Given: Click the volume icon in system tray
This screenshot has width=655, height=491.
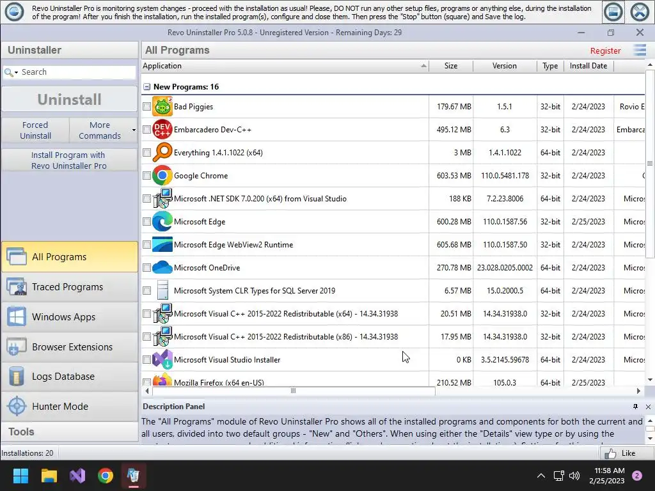Looking at the screenshot, I should click(x=574, y=476).
